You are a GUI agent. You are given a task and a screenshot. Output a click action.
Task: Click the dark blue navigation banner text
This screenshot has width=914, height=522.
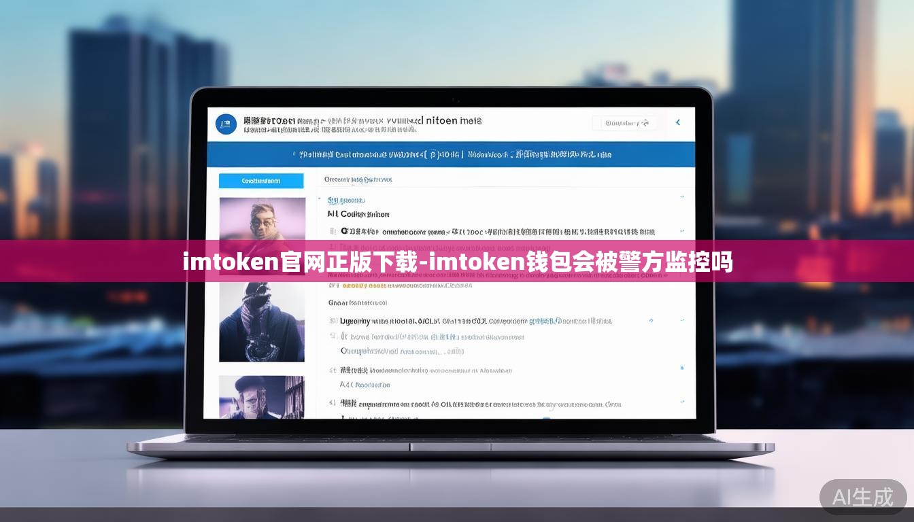tap(452, 154)
